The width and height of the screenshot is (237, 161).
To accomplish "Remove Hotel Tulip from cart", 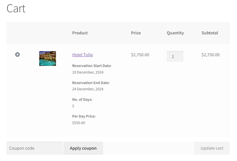I will tap(17, 55).
